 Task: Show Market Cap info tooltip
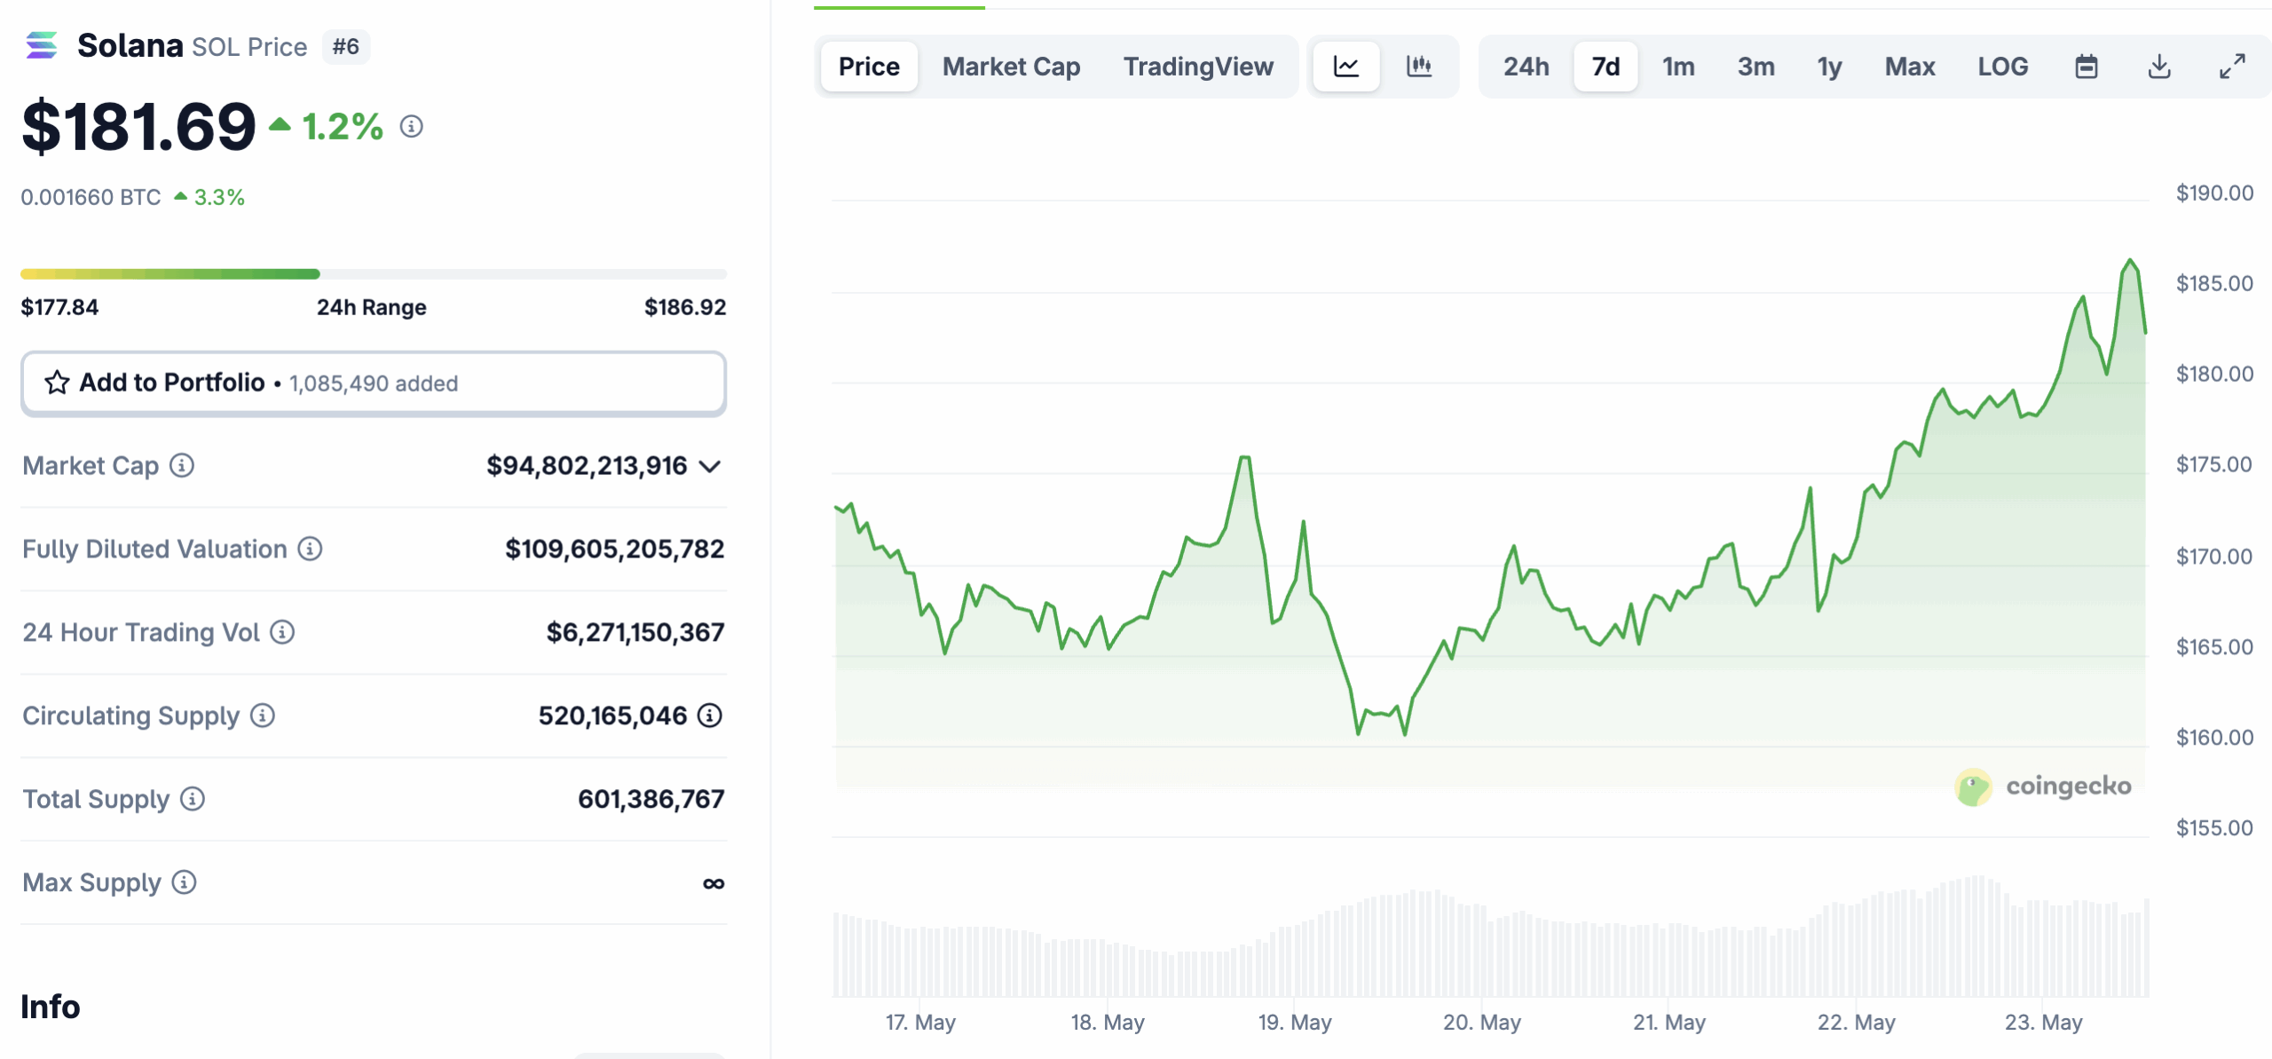click(182, 465)
